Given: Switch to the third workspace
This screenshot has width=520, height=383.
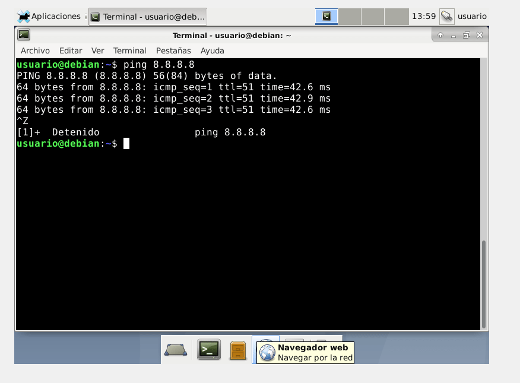Looking at the screenshot, I should [x=373, y=16].
